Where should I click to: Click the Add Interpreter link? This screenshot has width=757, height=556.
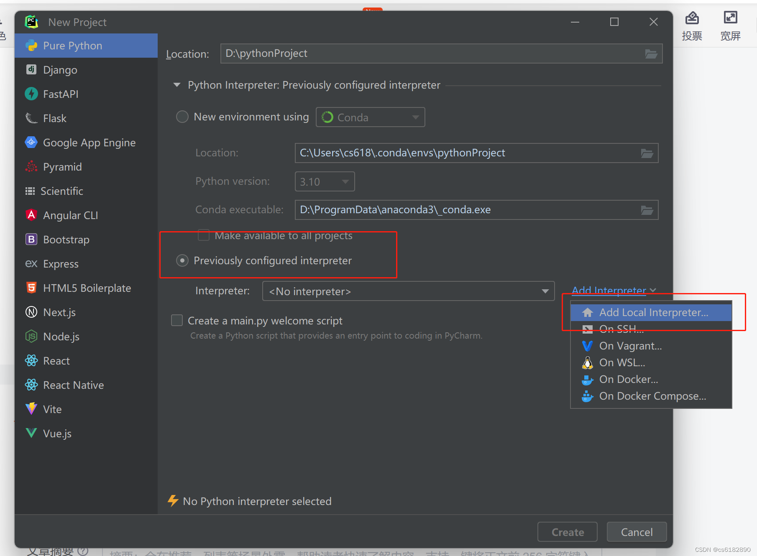609,290
